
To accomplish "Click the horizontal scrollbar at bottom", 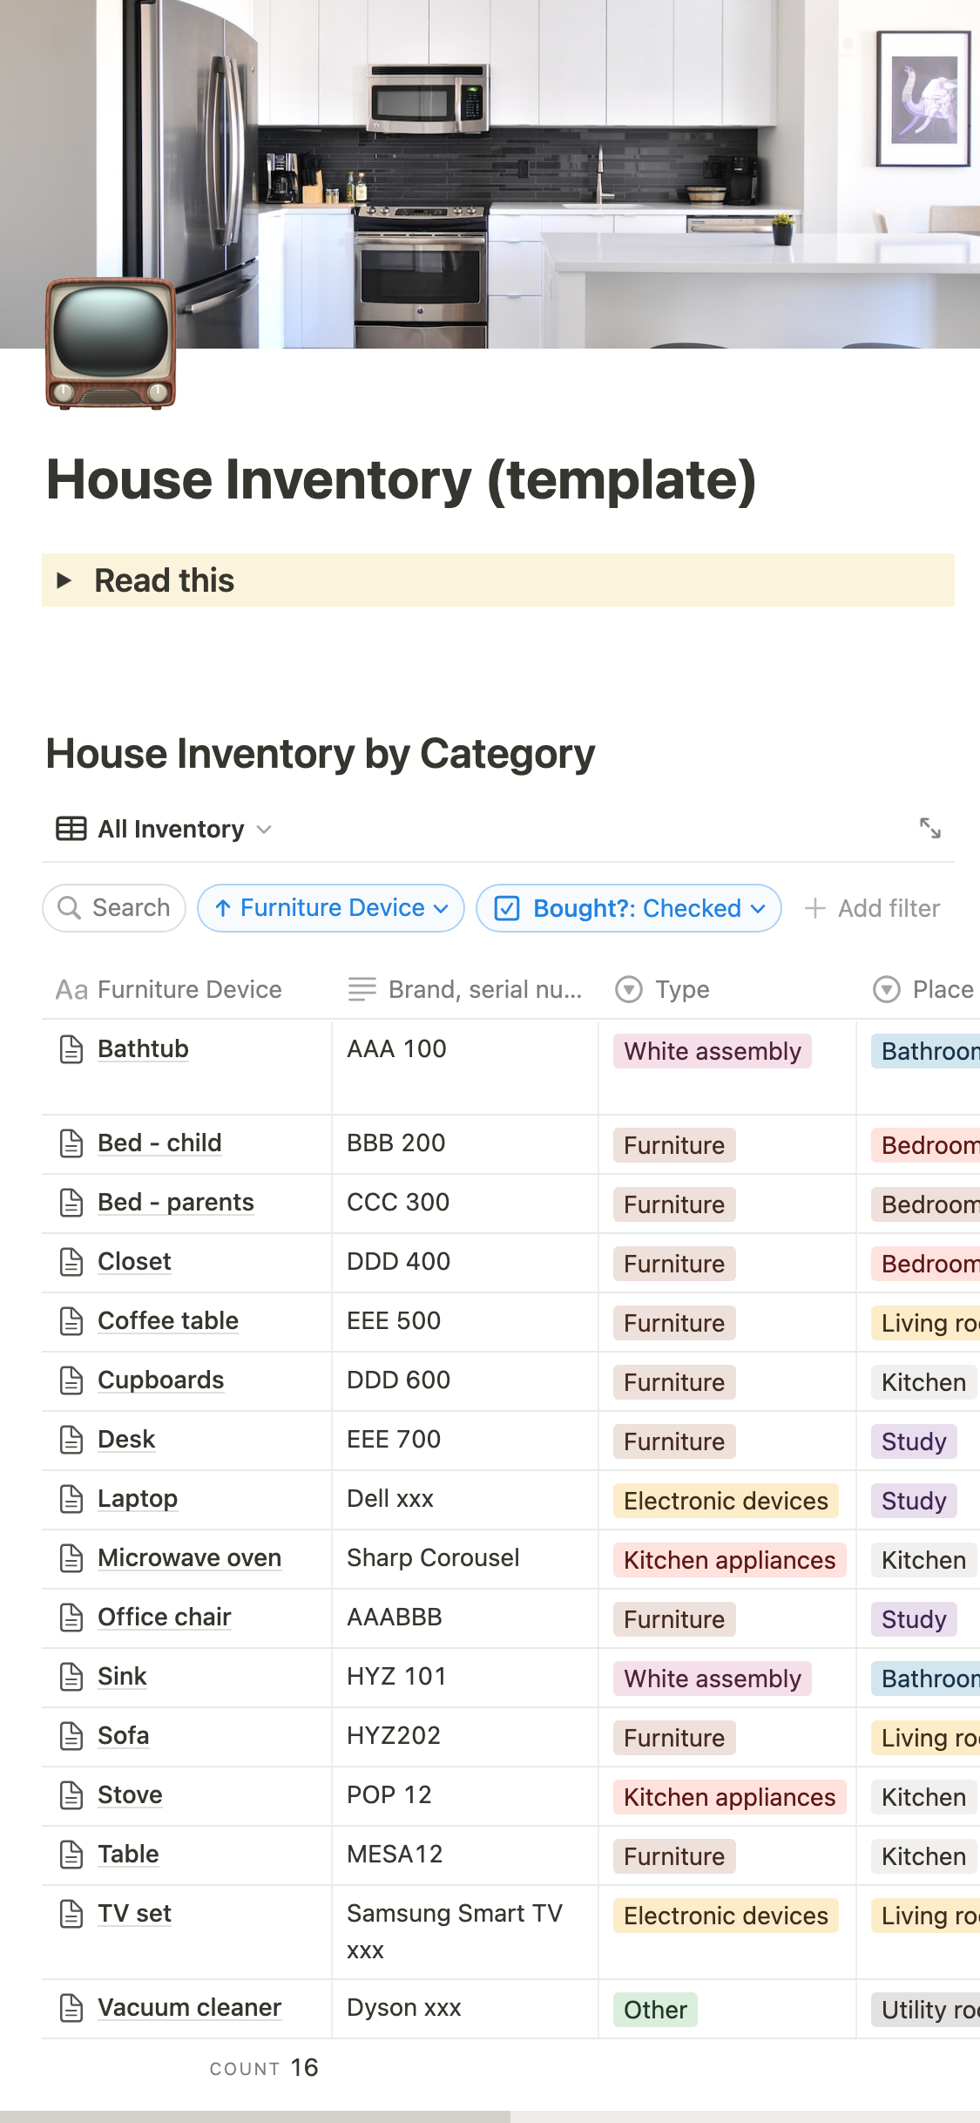I will click(x=254, y=2116).
